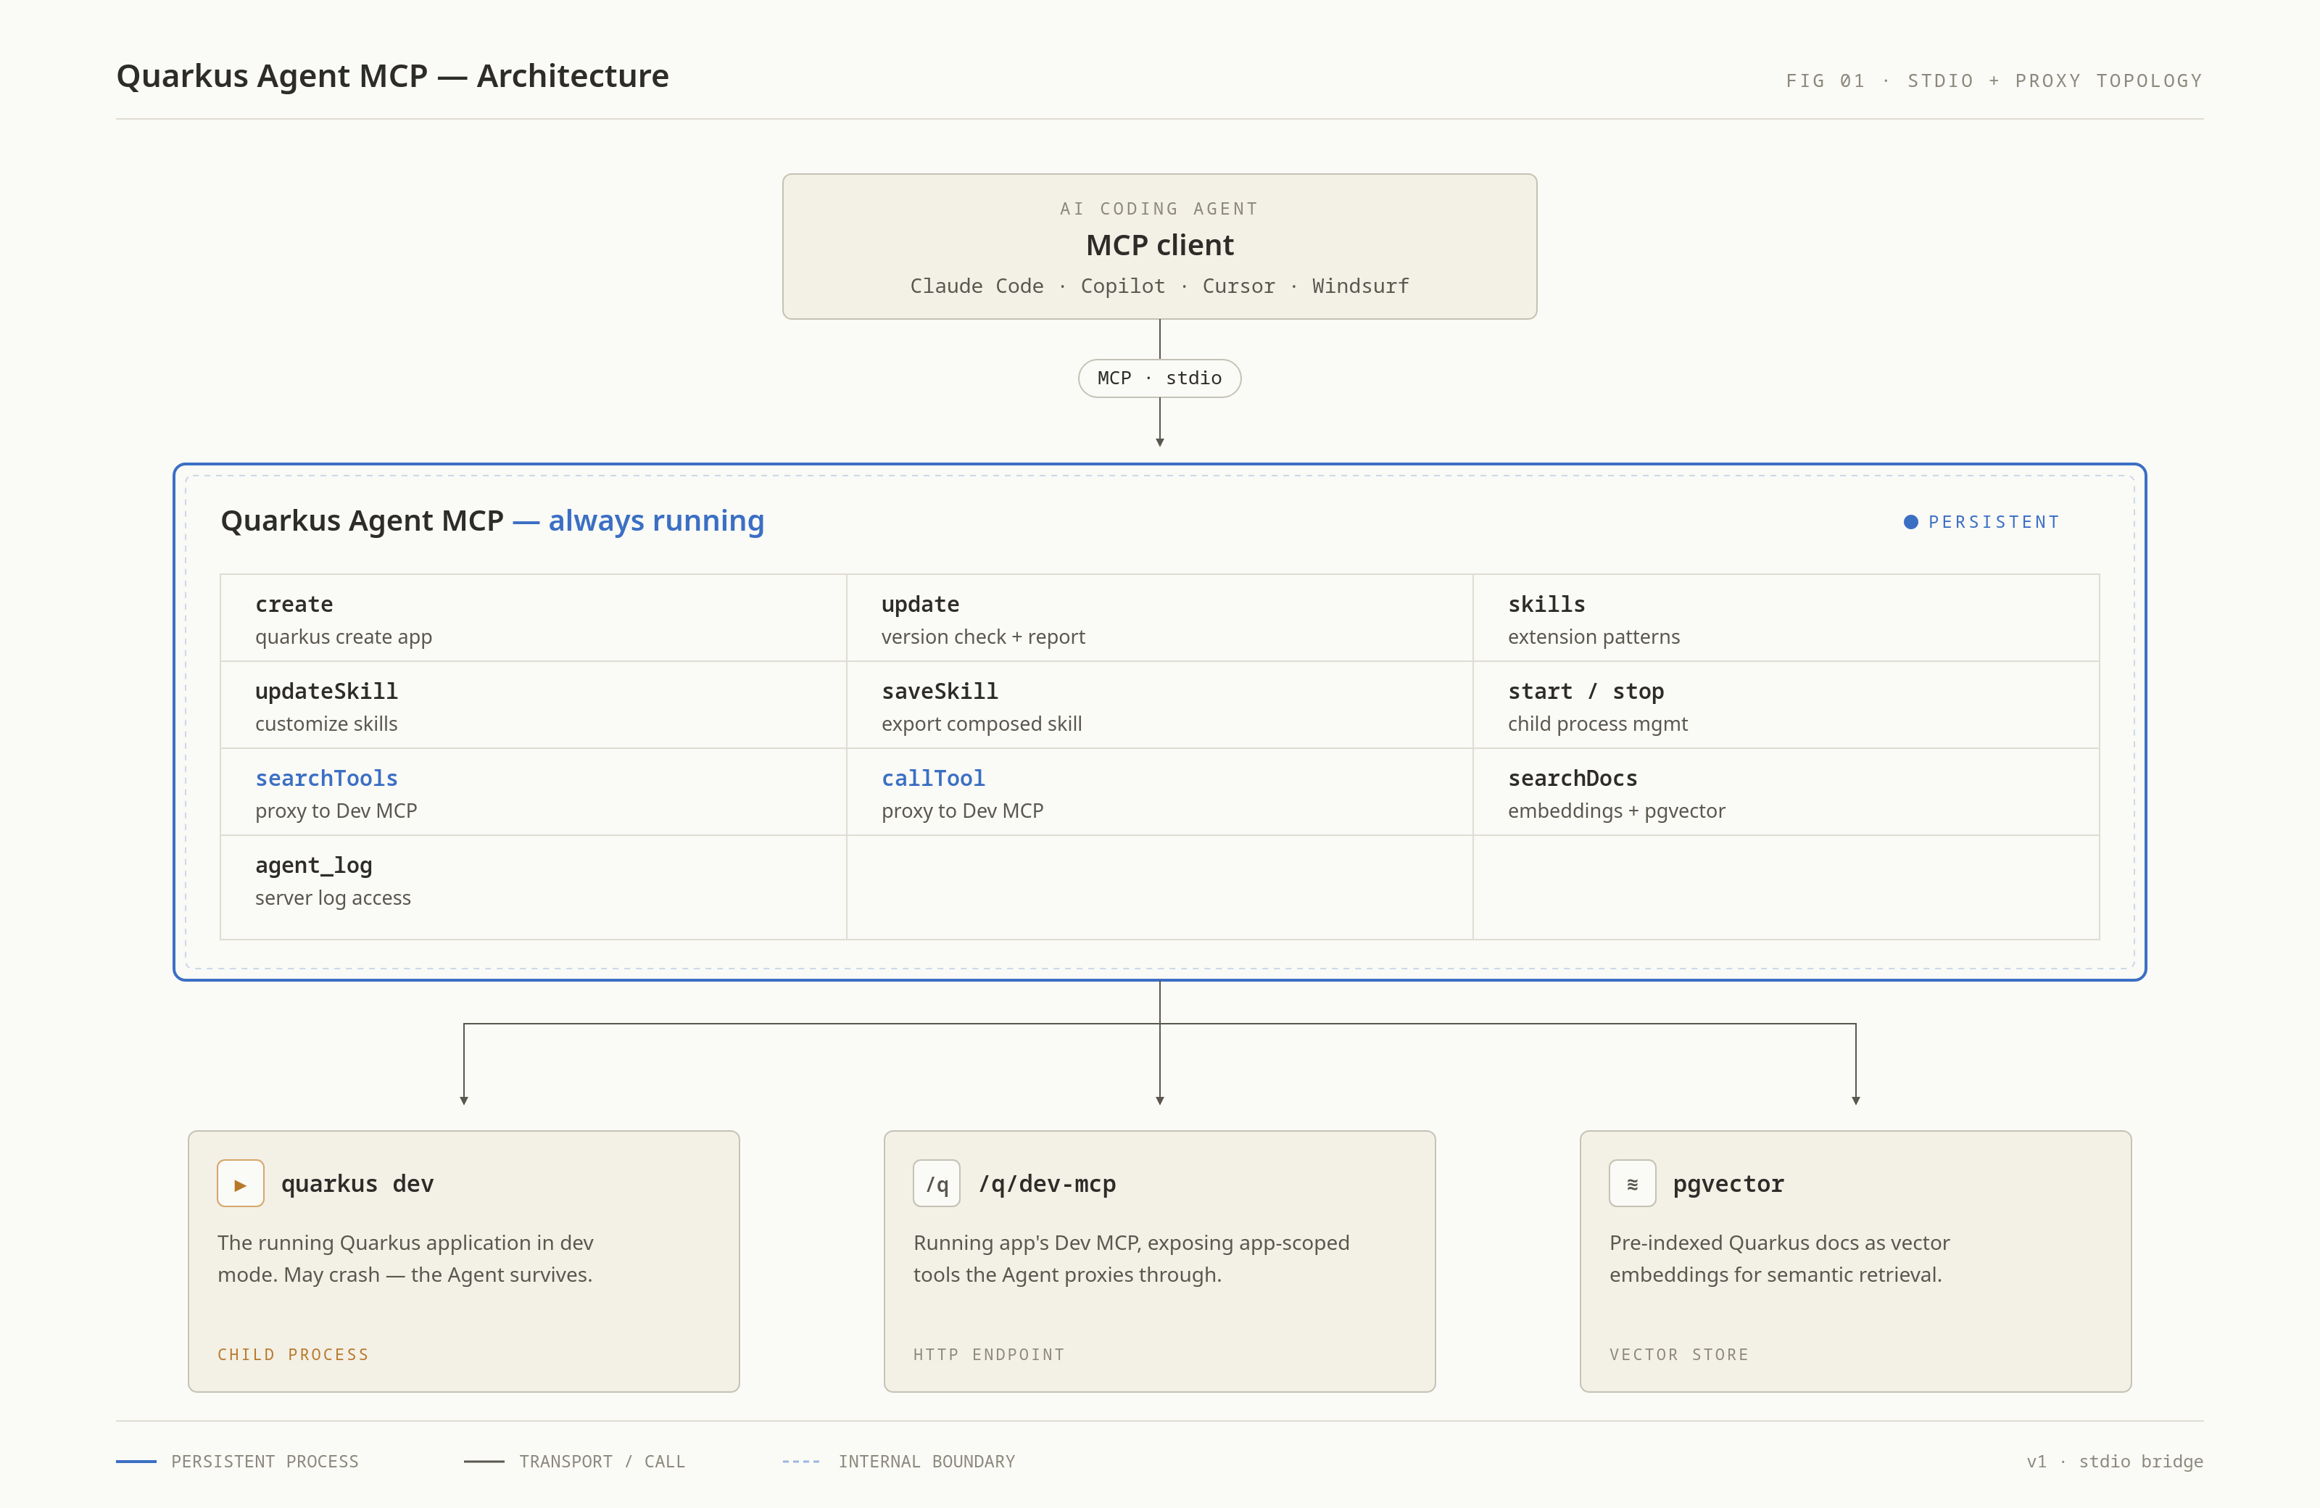Image resolution: width=2320 pixels, height=1508 pixels.
Task: Click the PERSISTENT badge text
Action: pos(1994,521)
